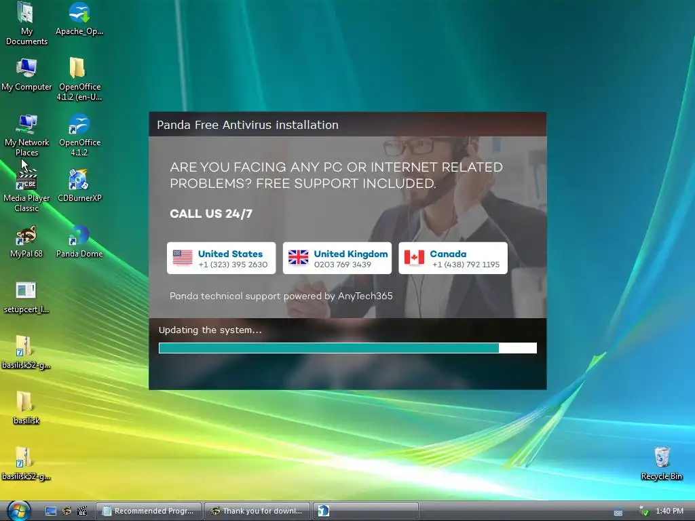Click the United Kingdom flag icon
This screenshot has height=521, width=695.
[299, 257]
